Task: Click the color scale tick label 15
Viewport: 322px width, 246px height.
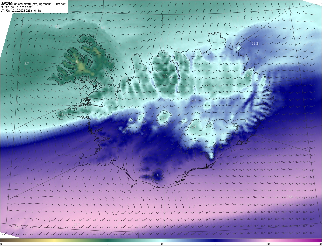Action: [215, 244]
